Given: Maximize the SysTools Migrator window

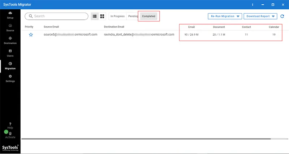Looking at the screenshot, I should click(x=273, y=5).
